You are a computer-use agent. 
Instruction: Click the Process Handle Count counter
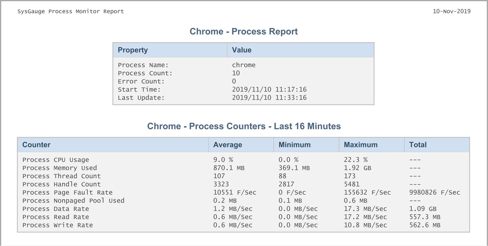(62, 184)
